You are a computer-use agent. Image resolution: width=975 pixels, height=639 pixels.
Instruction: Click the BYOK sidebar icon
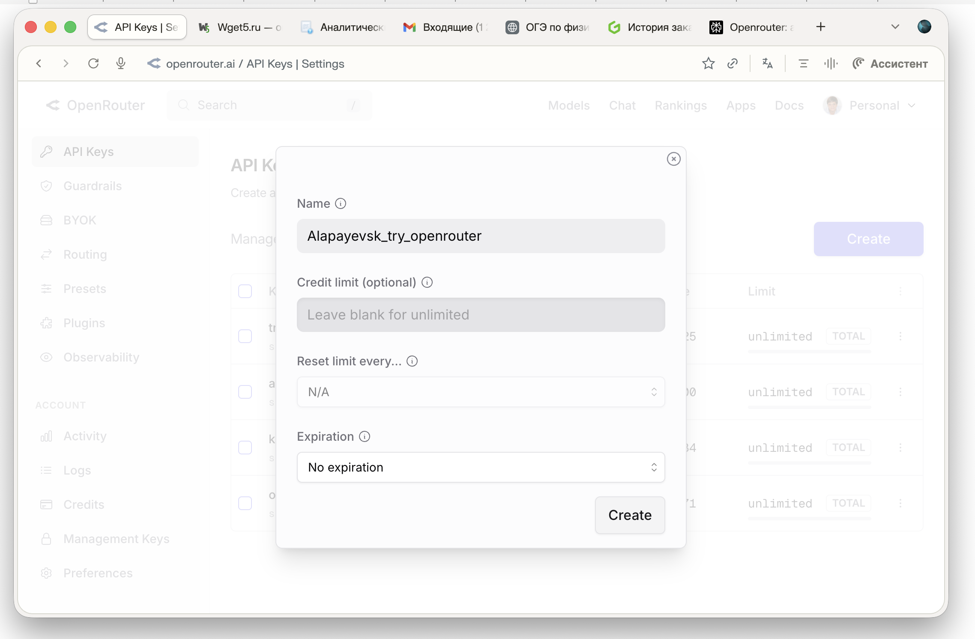pyautogui.click(x=46, y=220)
